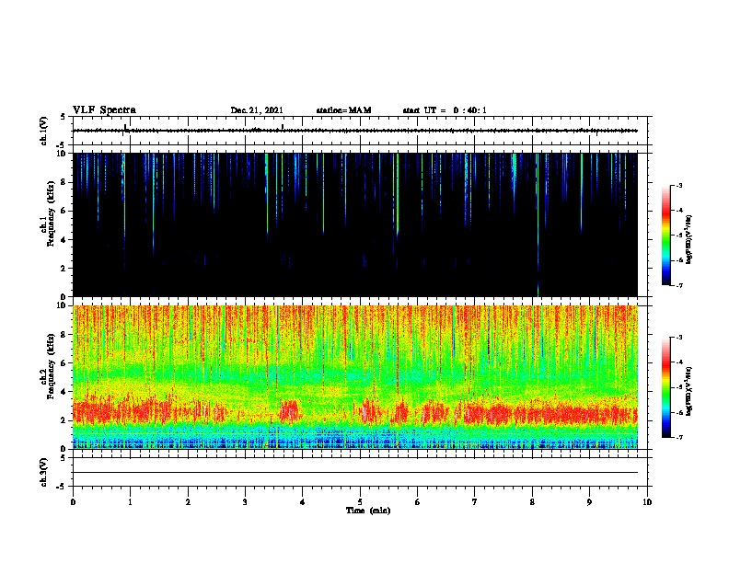Click time axis tick label "3"

[245, 502]
